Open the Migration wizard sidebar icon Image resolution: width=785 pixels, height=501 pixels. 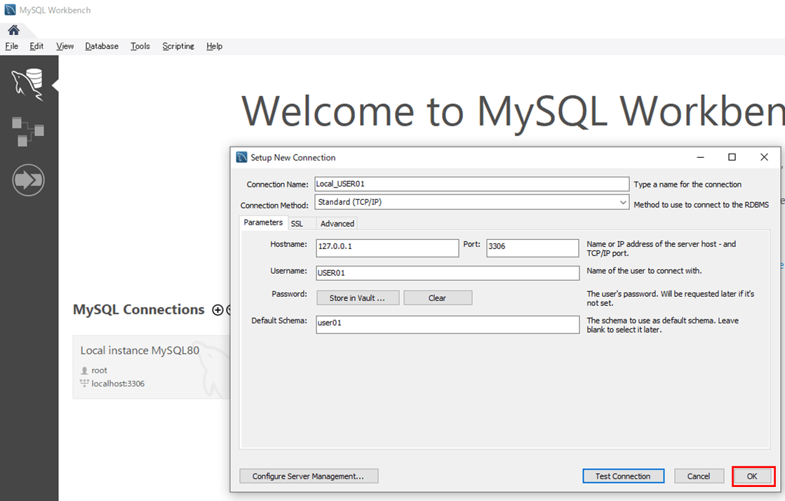click(28, 181)
